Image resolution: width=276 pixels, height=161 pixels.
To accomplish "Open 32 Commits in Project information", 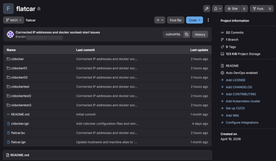I will coord(235,33).
